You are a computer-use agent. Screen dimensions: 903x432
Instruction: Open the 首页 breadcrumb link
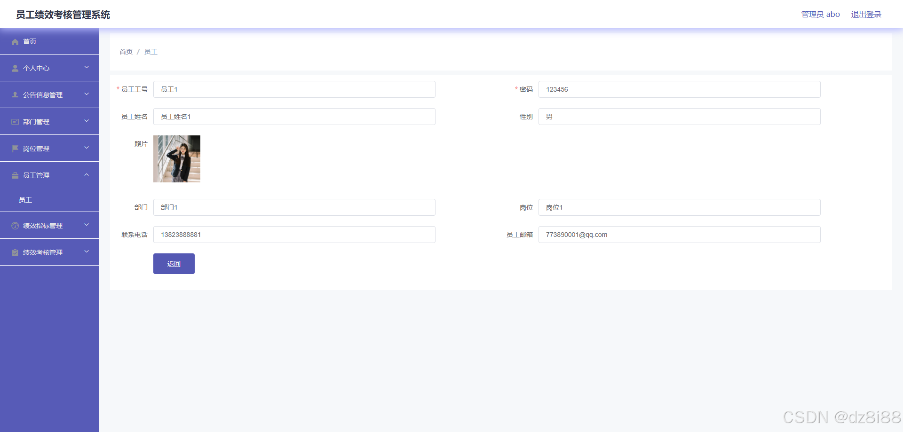[126, 52]
